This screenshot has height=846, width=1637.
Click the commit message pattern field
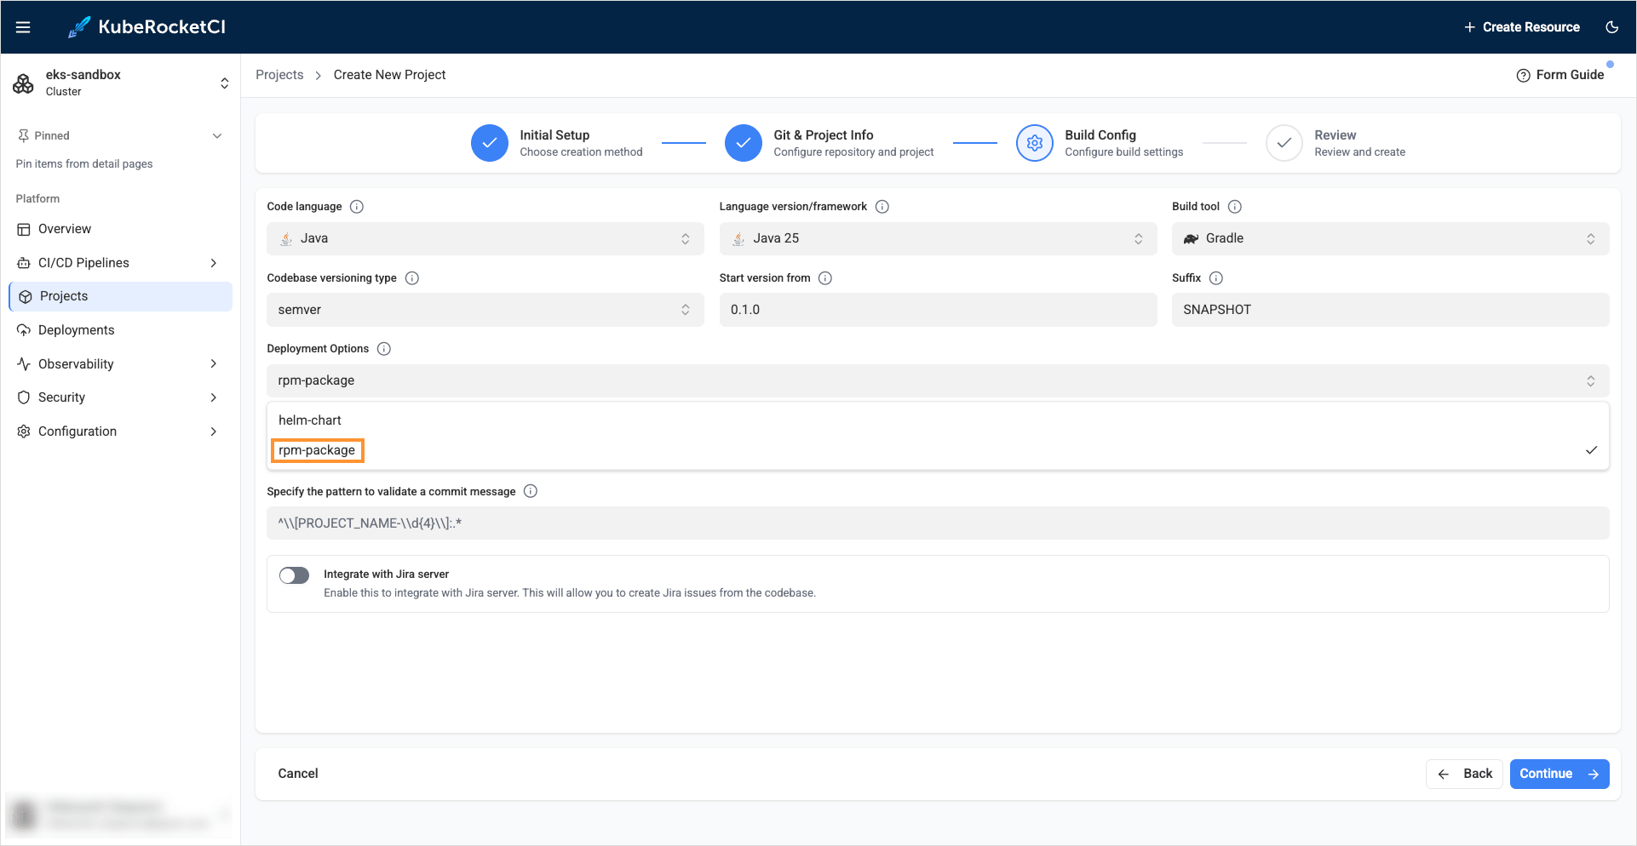click(x=938, y=523)
